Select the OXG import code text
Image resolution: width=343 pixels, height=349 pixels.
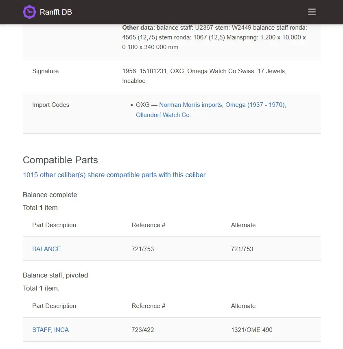coord(143,105)
